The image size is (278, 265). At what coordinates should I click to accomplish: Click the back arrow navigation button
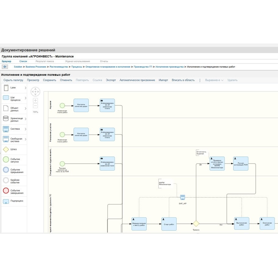pos(5,67)
